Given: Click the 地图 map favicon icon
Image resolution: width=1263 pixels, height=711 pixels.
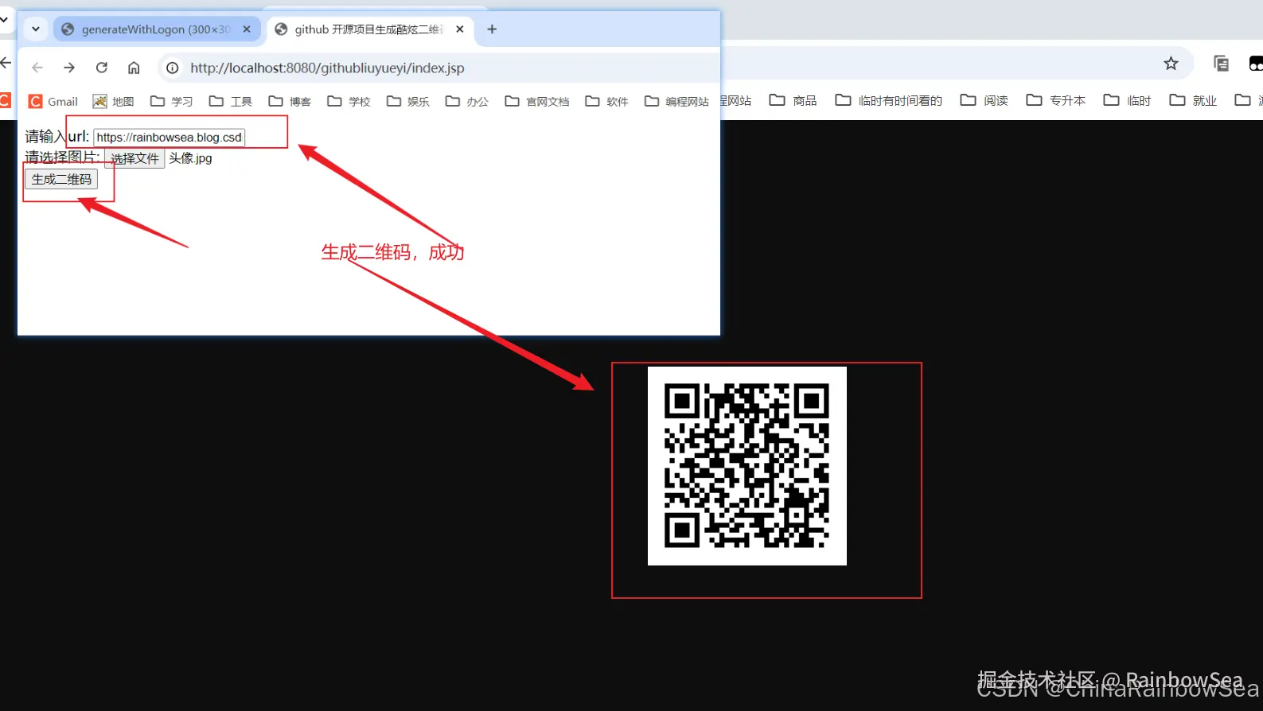Looking at the screenshot, I should click(99, 101).
